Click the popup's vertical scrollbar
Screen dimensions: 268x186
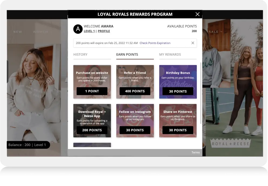pos(201,93)
